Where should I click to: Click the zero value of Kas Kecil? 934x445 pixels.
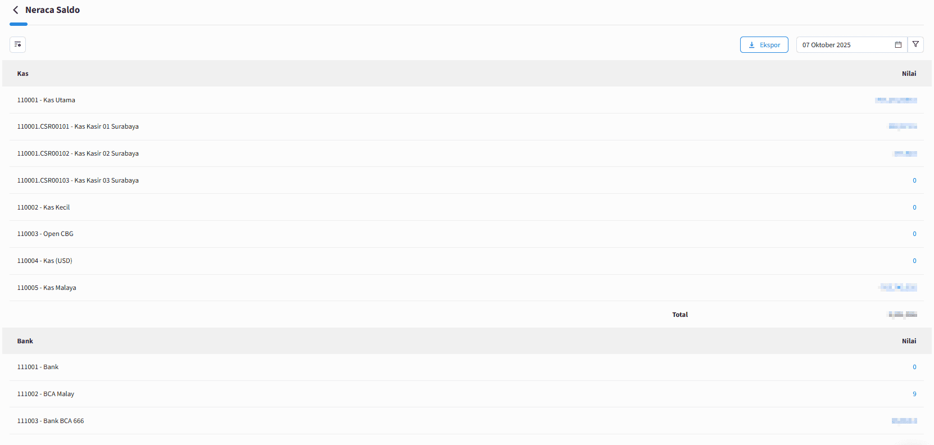(x=914, y=207)
